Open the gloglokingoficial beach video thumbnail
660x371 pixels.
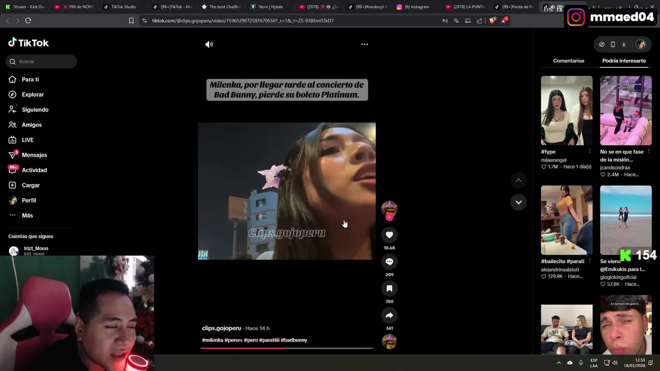click(626, 220)
